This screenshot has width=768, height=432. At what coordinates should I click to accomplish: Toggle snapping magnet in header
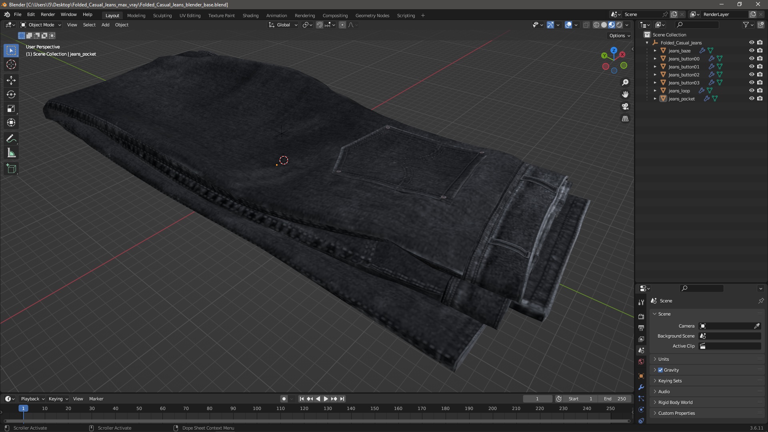pos(320,25)
